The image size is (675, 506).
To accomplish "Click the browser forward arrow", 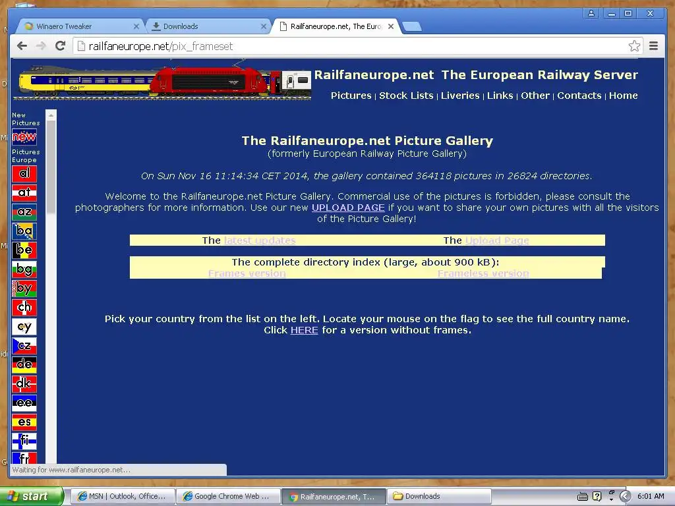I will (41, 45).
